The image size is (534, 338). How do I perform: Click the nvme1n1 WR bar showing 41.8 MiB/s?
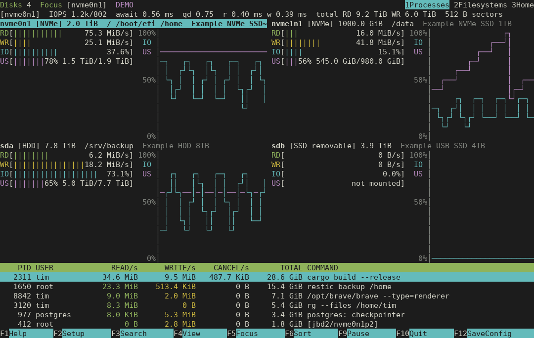coord(338,42)
